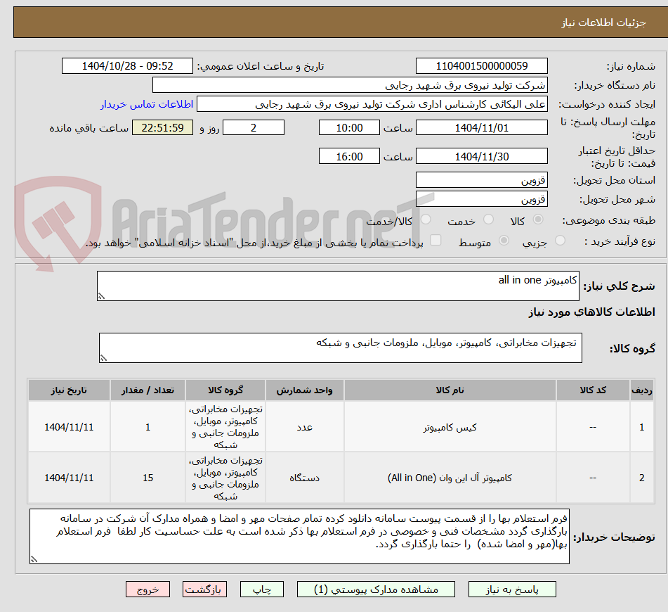Click the need number field 1104001500000059
Screen dimensions: 668x612
(481, 66)
